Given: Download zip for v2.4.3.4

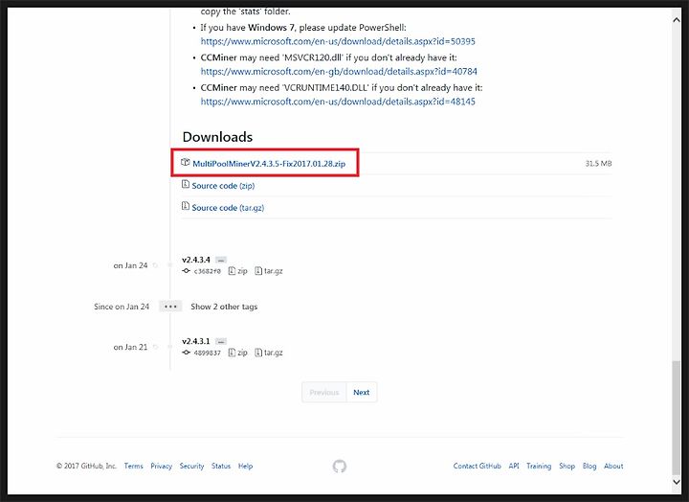Looking at the screenshot, I should (x=238, y=271).
